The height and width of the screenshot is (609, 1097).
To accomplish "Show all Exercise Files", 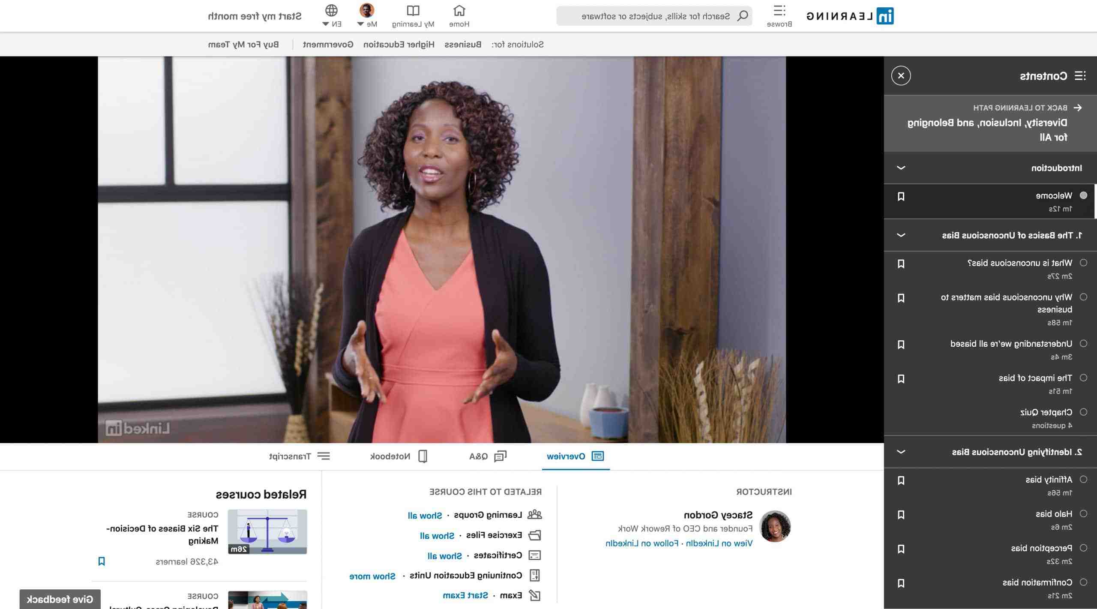I will (x=437, y=536).
